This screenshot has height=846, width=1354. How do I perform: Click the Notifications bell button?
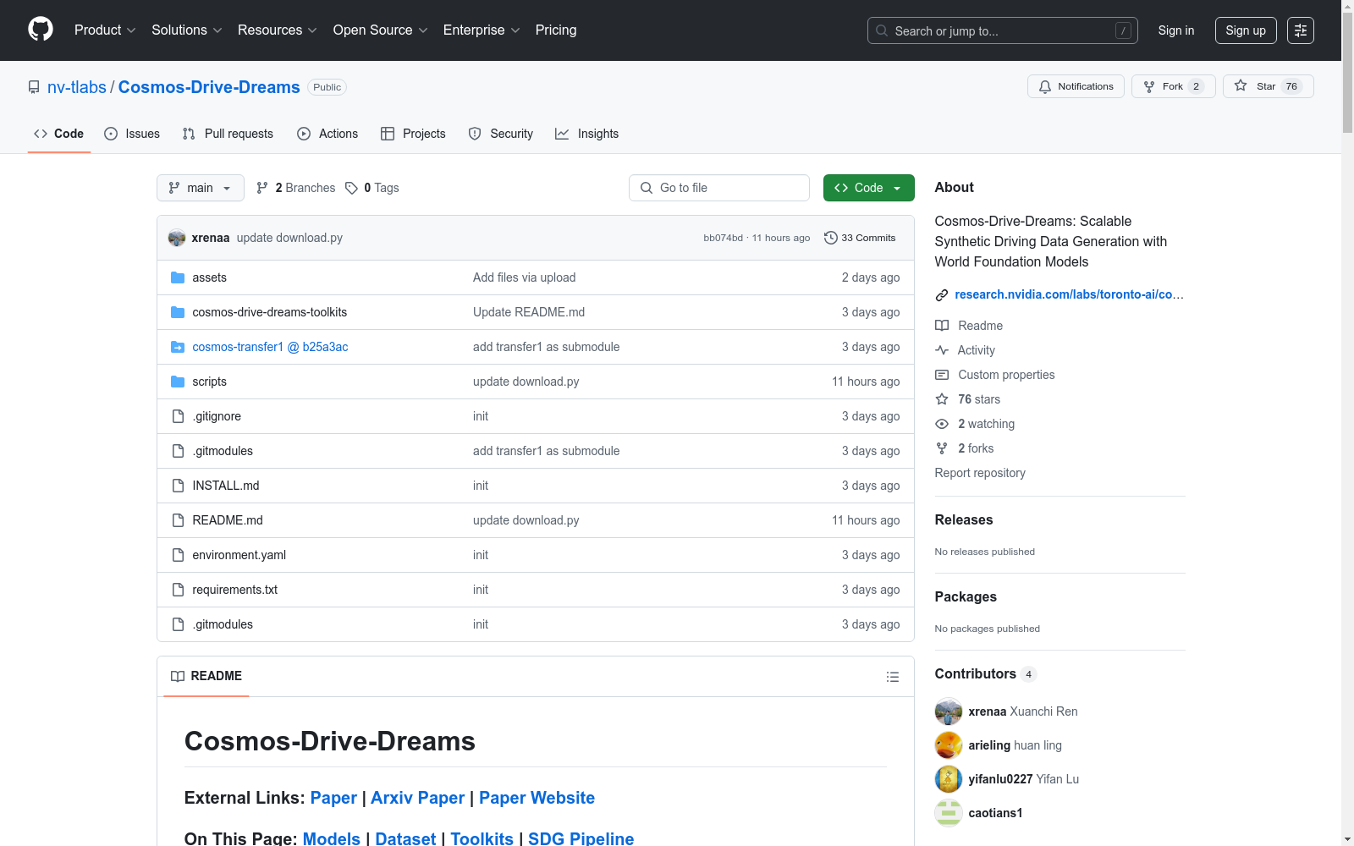pos(1076,86)
